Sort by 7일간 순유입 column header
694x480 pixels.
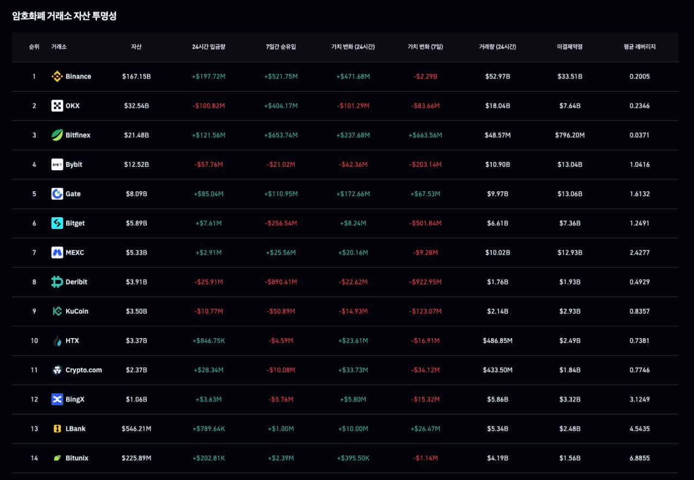(281, 47)
